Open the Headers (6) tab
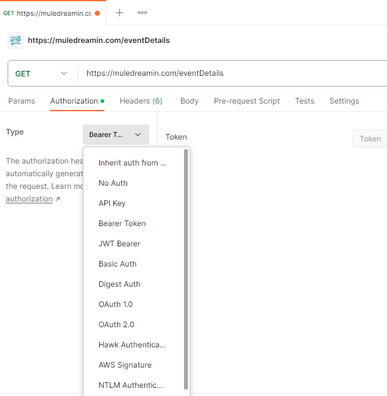Viewport: 387px width, 396px height. 141,101
